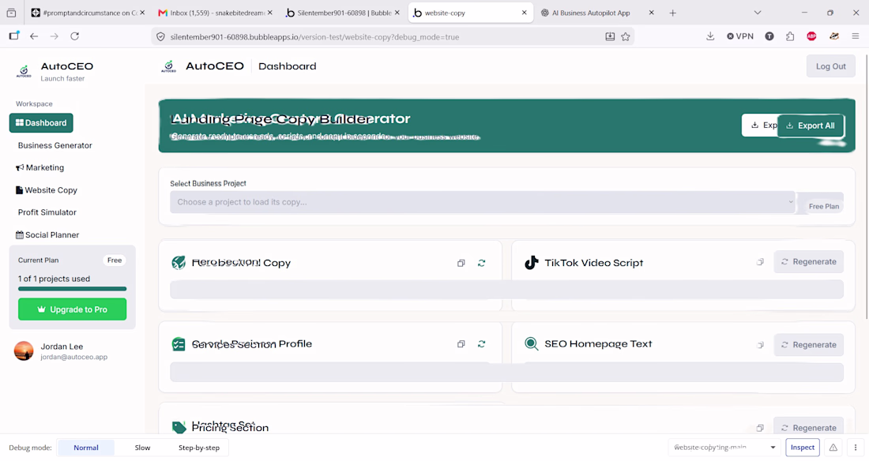Refresh the Services Section card
This screenshot has height=461, width=869.
[x=482, y=344]
